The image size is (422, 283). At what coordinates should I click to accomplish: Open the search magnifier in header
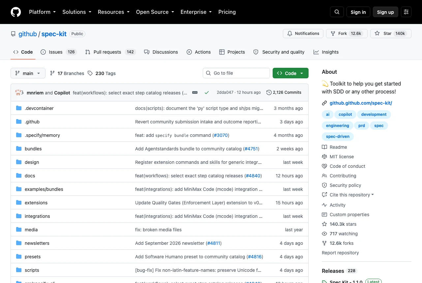pyautogui.click(x=337, y=12)
